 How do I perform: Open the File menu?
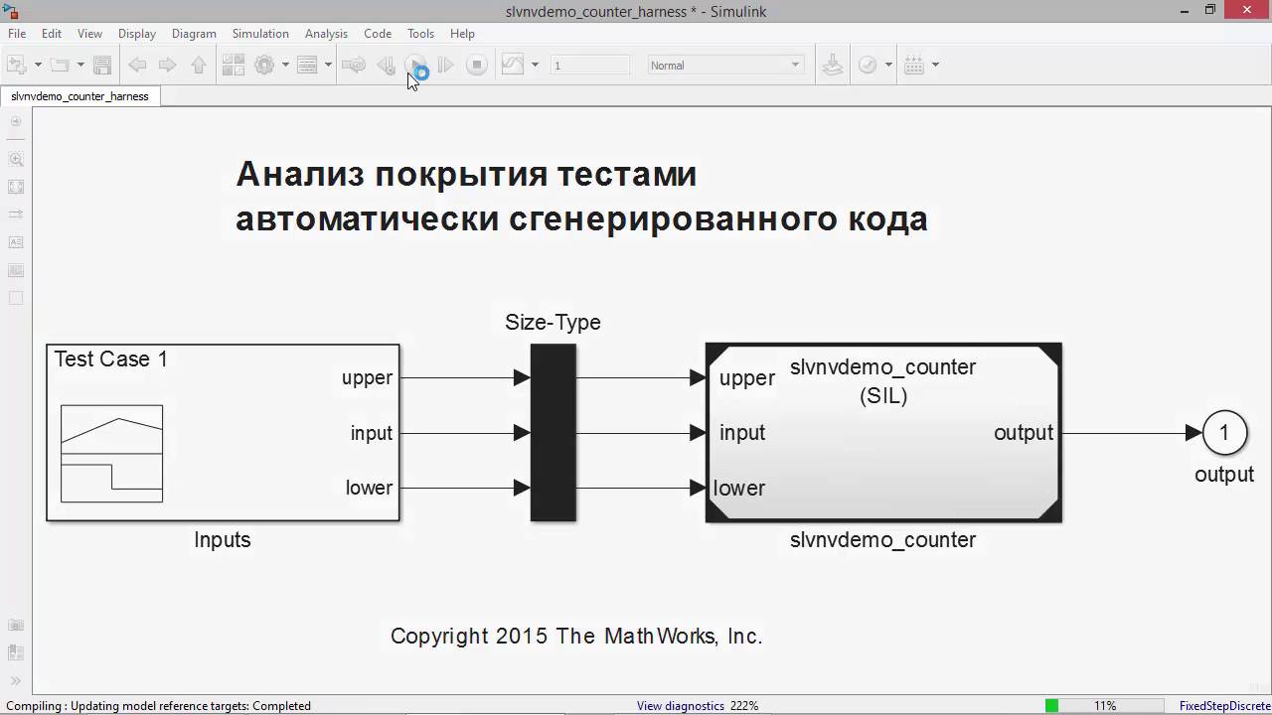(17, 34)
